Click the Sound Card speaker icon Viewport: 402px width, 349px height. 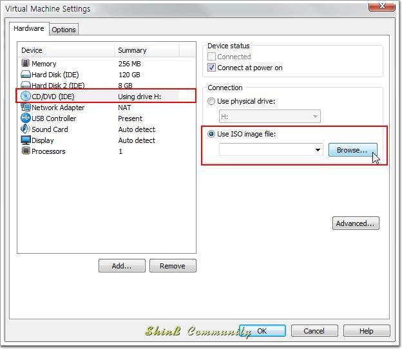tap(25, 129)
